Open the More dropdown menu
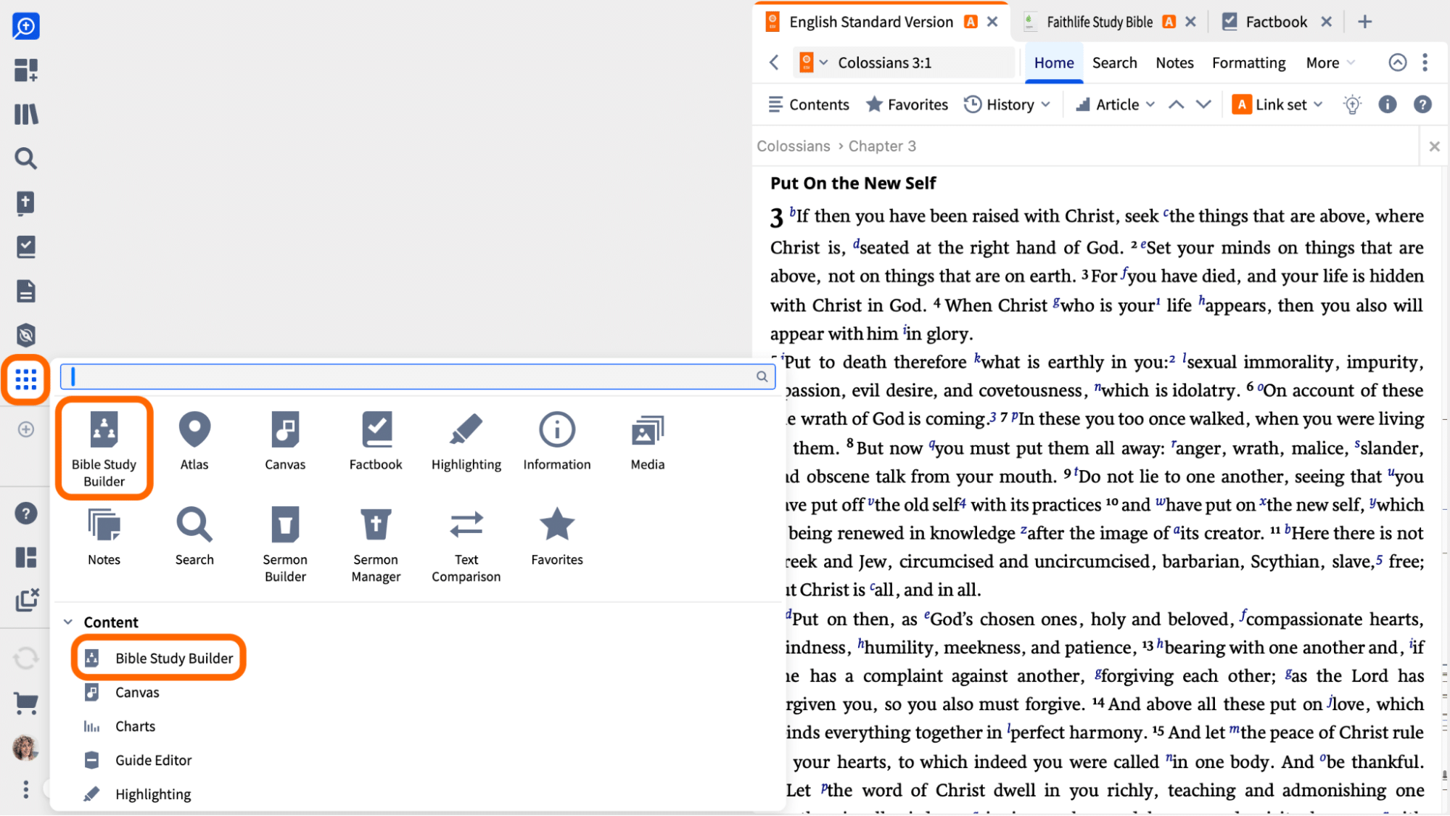Viewport: 1450px width, 816px height. (x=1330, y=62)
